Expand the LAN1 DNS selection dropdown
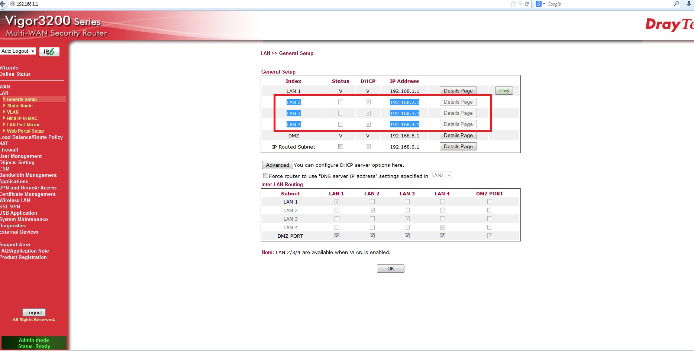This screenshot has width=694, height=351. click(441, 176)
